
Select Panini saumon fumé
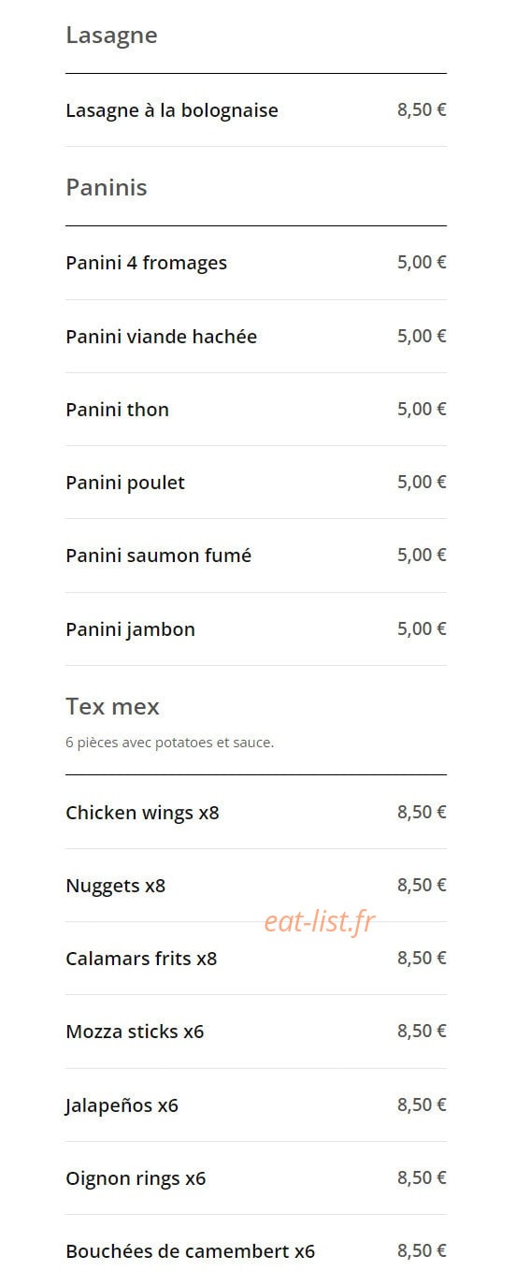click(256, 556)
